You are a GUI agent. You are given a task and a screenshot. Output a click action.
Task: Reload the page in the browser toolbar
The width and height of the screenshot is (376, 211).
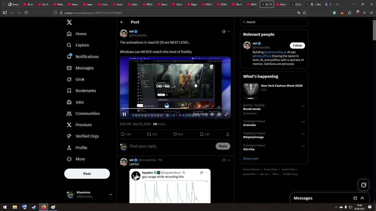click(x=26, y=13)
